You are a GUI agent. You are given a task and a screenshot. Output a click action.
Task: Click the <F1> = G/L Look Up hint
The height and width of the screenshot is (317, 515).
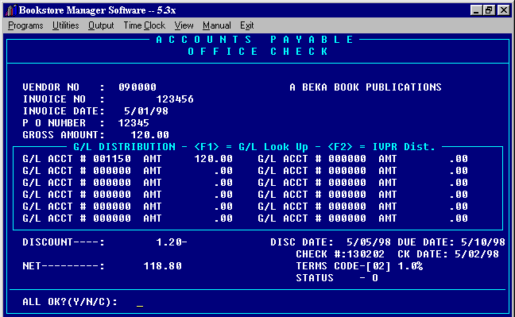tap(251, 147)
